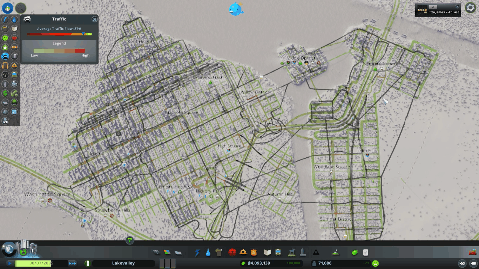The width and height of the screenshot is (479, 269).
Task: Show the Land Value dollar info view
Action: pos(5,93)
